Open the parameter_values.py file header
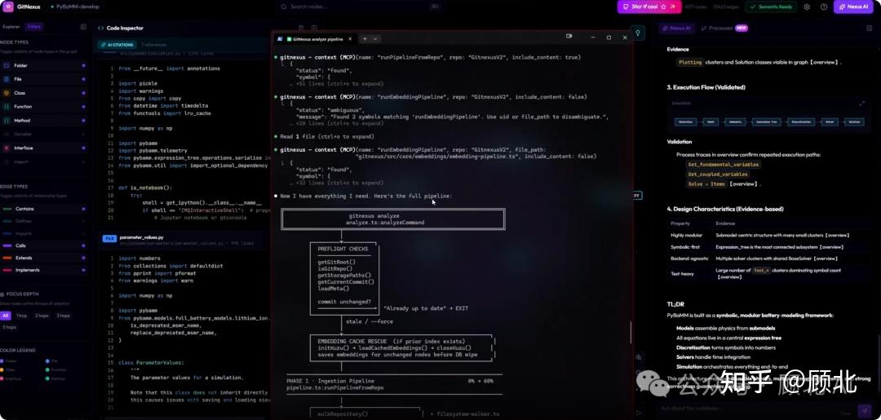 [x=185, y=241]
